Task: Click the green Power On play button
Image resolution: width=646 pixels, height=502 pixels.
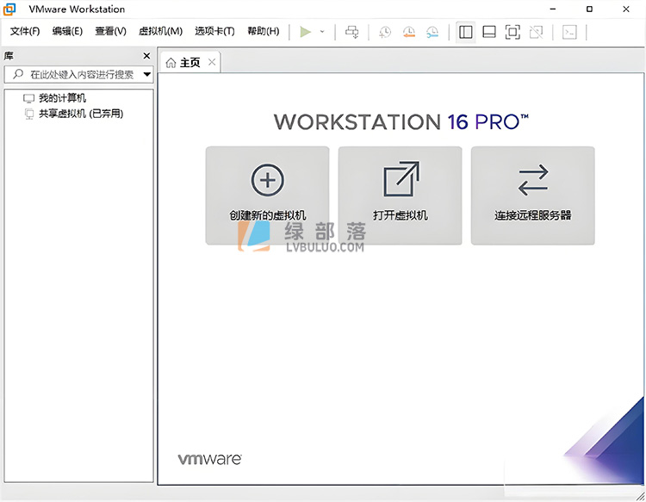Action: 305,32
